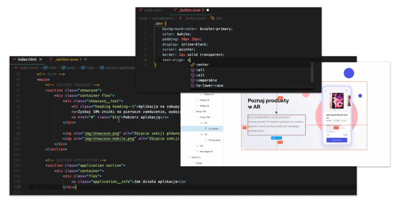Click the cube icon before 'body' breadcrumb
The width and height of the screenshot is (397, 204).
(64, 68)
